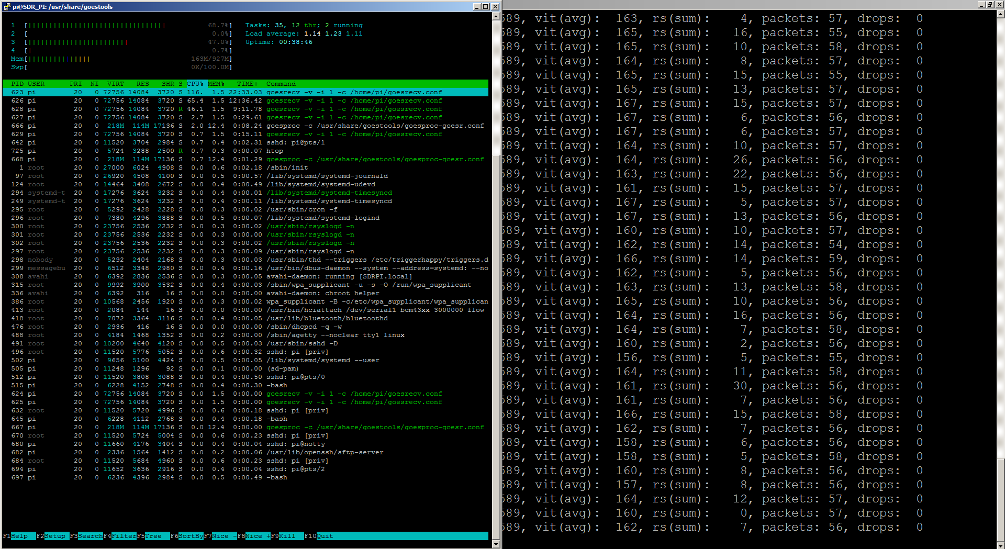Sort by Command column header
1005x549 pixels.
coord(281,84)
